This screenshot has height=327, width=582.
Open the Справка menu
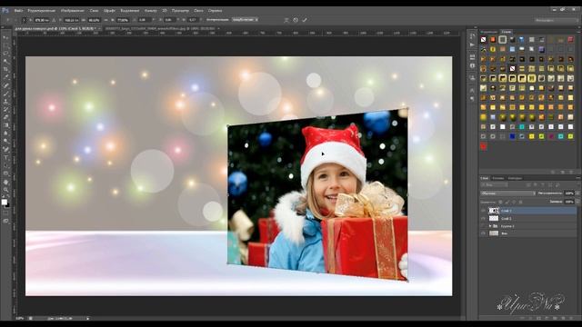[215, 11]
